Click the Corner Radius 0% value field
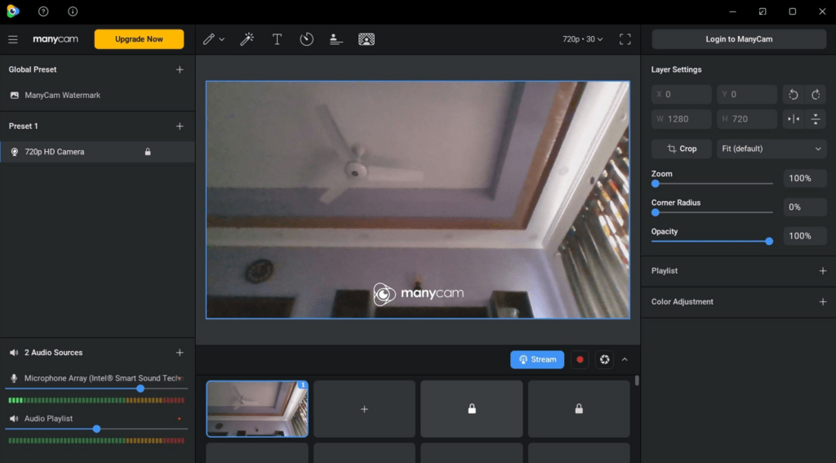The height and width of the screenshot is (463, 836). 805,207
